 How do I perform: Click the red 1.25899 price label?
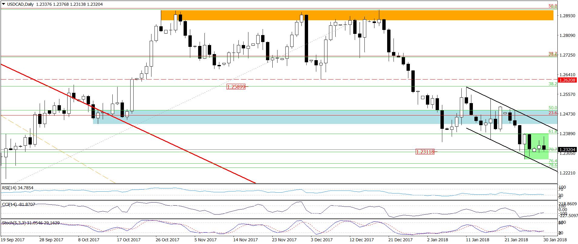click(x=236, y=87)
